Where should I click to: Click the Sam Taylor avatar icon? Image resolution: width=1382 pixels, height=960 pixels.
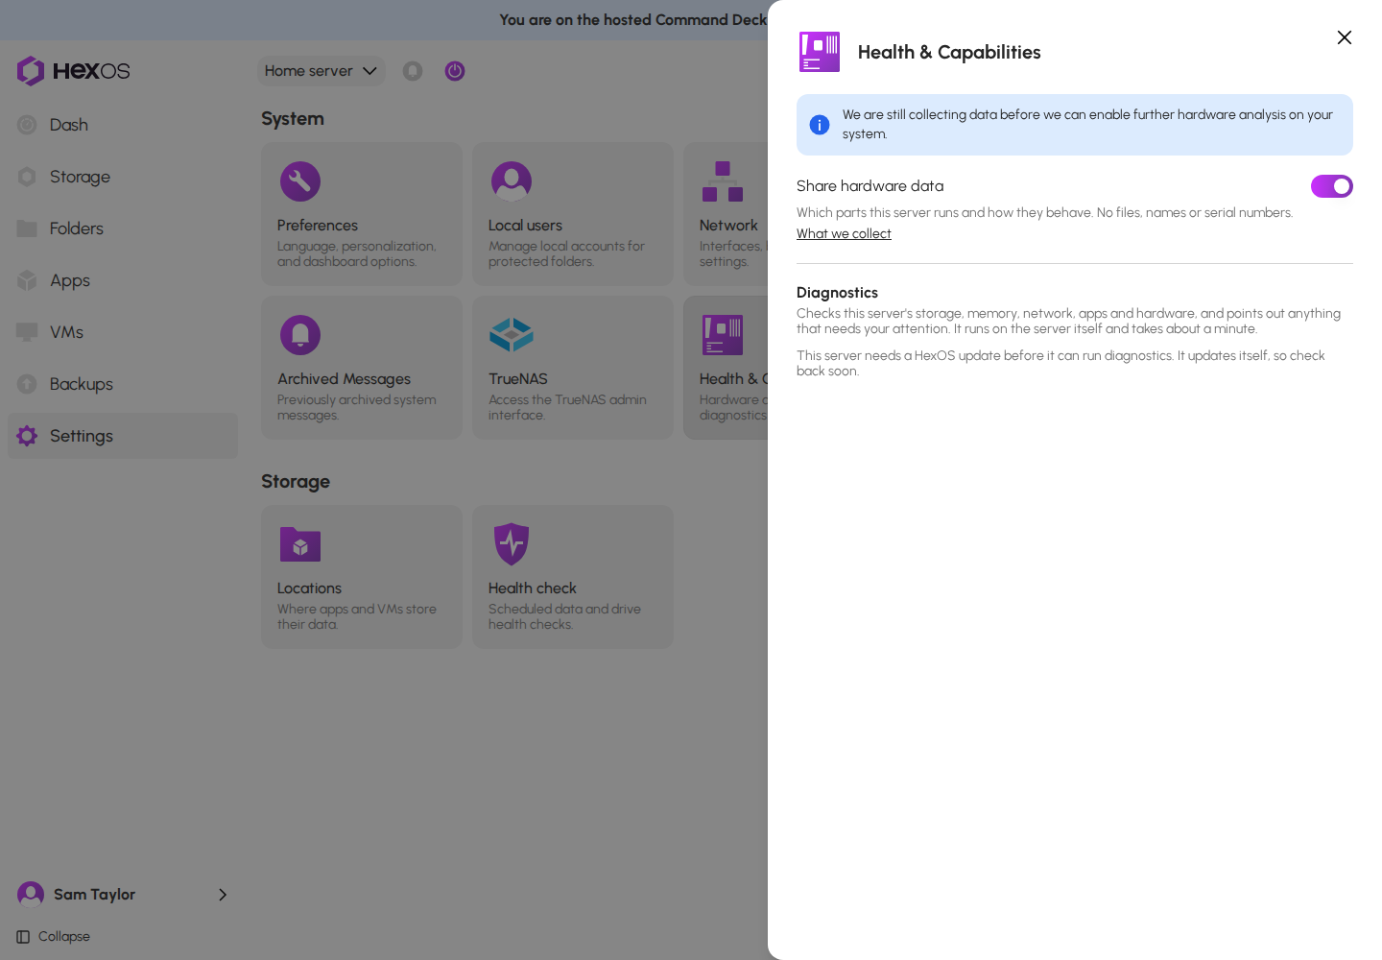point(31,895)
